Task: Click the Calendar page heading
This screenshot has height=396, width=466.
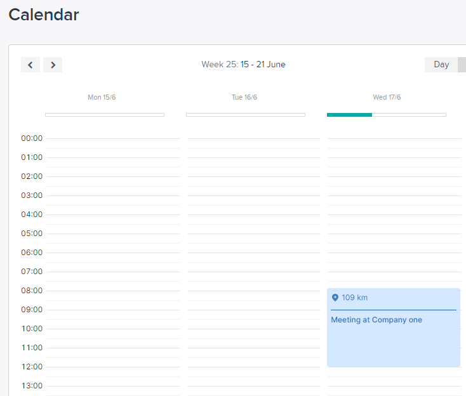Action: pyautogui.click(x=44, y=15)
